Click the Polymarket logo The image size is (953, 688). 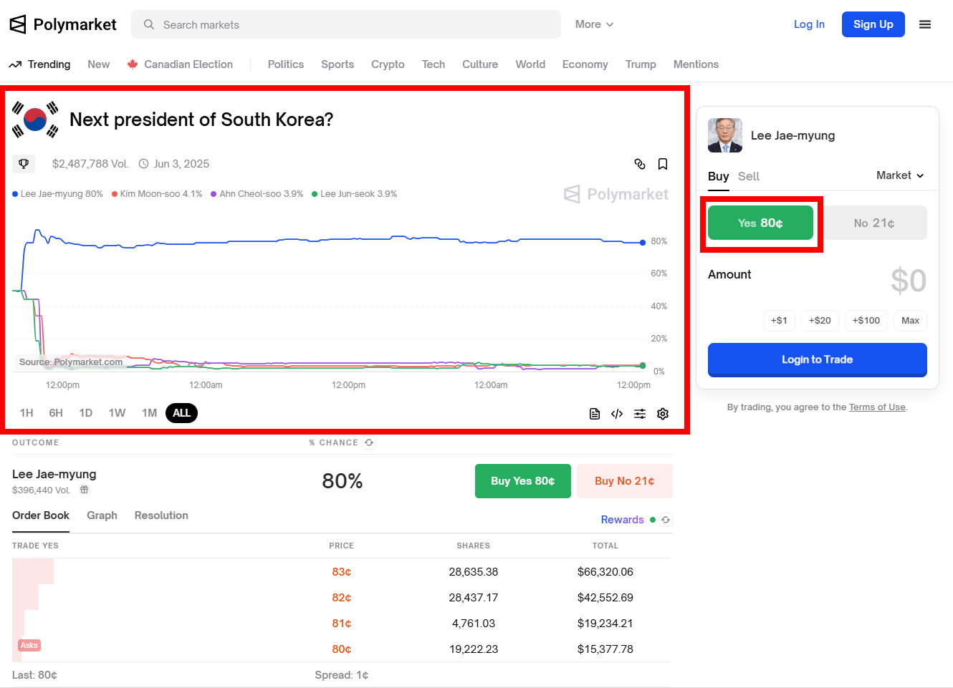point(62,24)
